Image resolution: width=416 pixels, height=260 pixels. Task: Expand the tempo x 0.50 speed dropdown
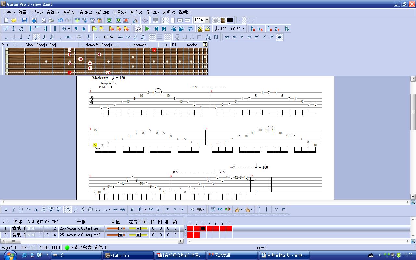point(244,29)
